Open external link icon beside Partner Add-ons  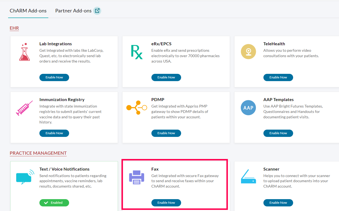(x=97, y=11)
